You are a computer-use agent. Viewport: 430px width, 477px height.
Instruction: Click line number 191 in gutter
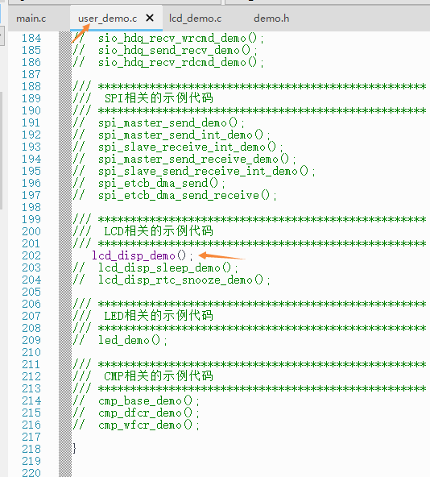point(31,123)
